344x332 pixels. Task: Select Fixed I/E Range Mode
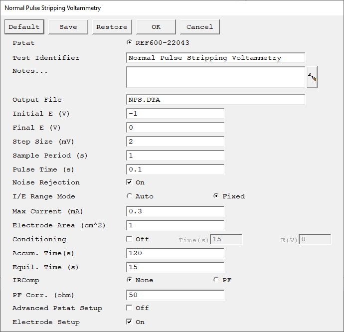pyautogui.click(x=216, y=196)
